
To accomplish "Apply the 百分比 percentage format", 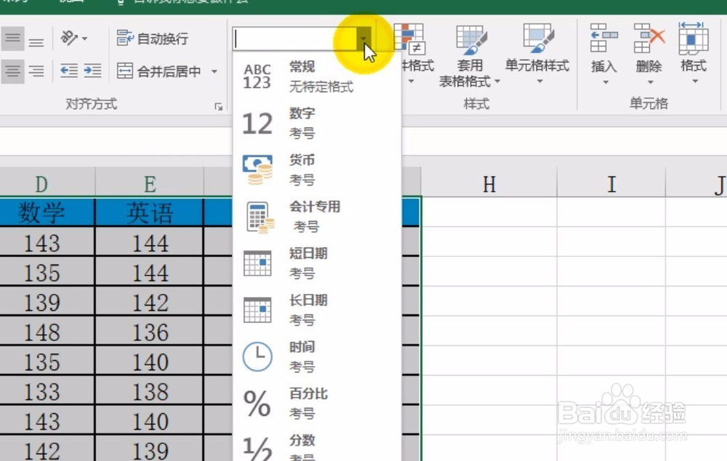I will (x=317, y=404).
